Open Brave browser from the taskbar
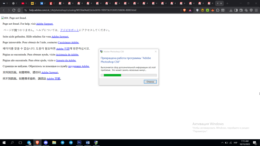Image resolution: width=260 pixels, height=146 pixels. (x=37, y=143)
